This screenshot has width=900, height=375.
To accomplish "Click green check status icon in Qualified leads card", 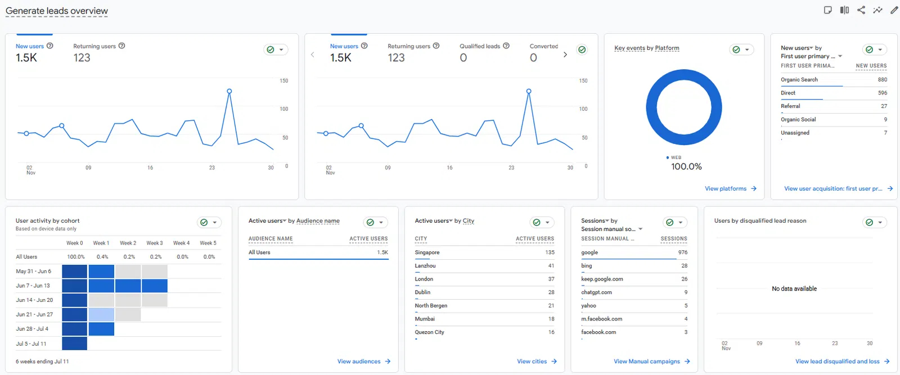I will click(582, 49).
